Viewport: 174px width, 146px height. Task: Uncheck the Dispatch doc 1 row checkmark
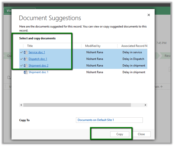tap(21, 59)
